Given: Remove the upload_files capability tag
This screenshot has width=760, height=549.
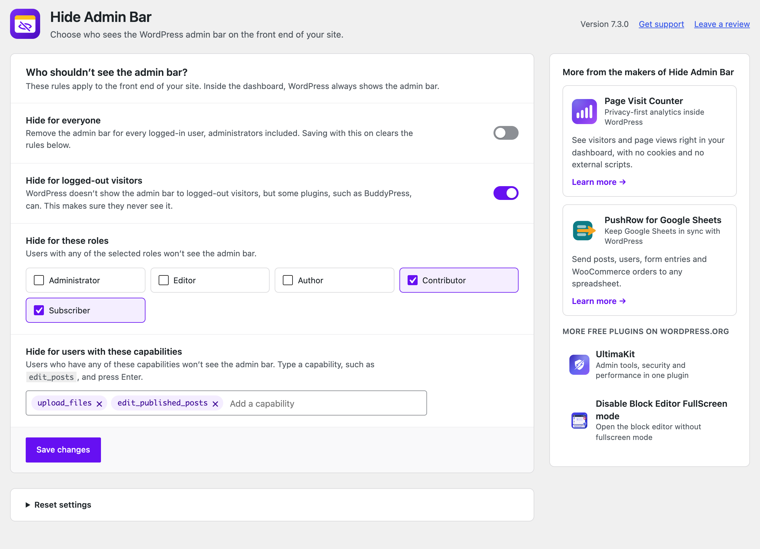Looking at the screenshot, I should [x=99, y=404].
